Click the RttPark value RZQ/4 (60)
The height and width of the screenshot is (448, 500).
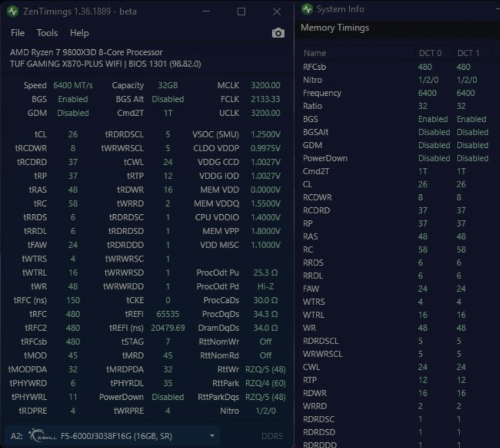pos(266,383)
